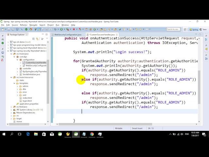Open Package Explorer View Menu dropdown
Screen dimensions: 209x157
pos(47,39)
